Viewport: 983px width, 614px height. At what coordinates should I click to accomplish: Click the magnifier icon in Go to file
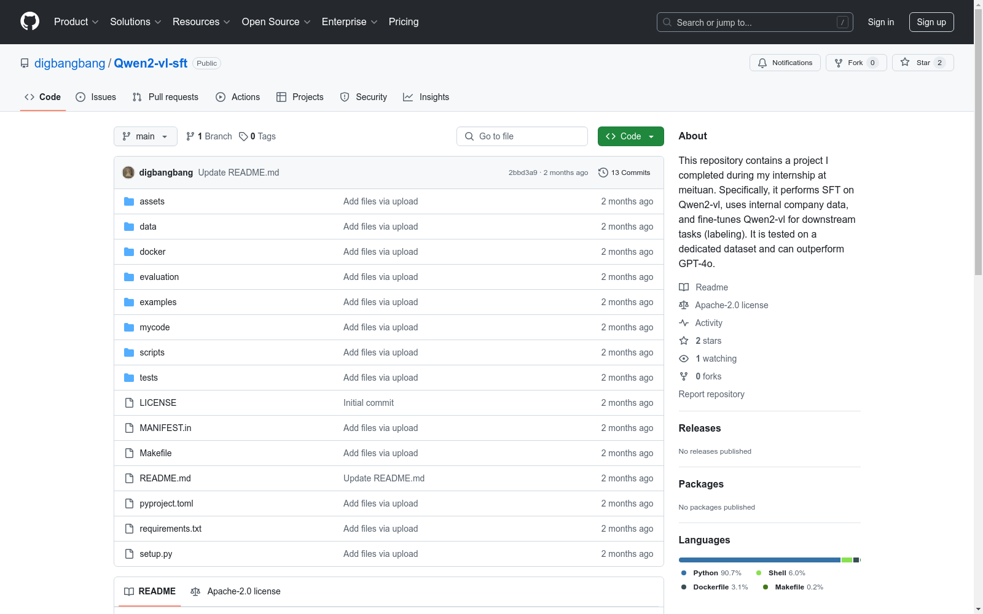click(x=469, y=136)
